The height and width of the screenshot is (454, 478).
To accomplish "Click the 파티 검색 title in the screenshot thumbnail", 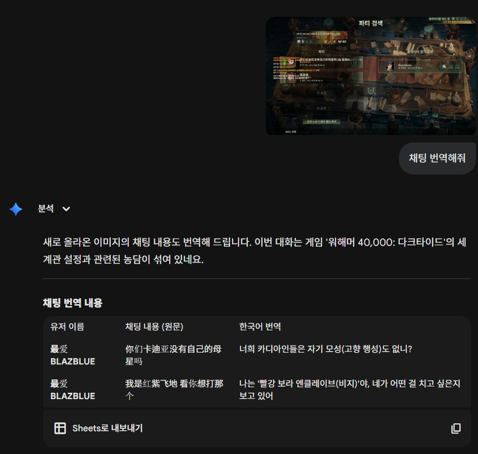I will point(371,23).
